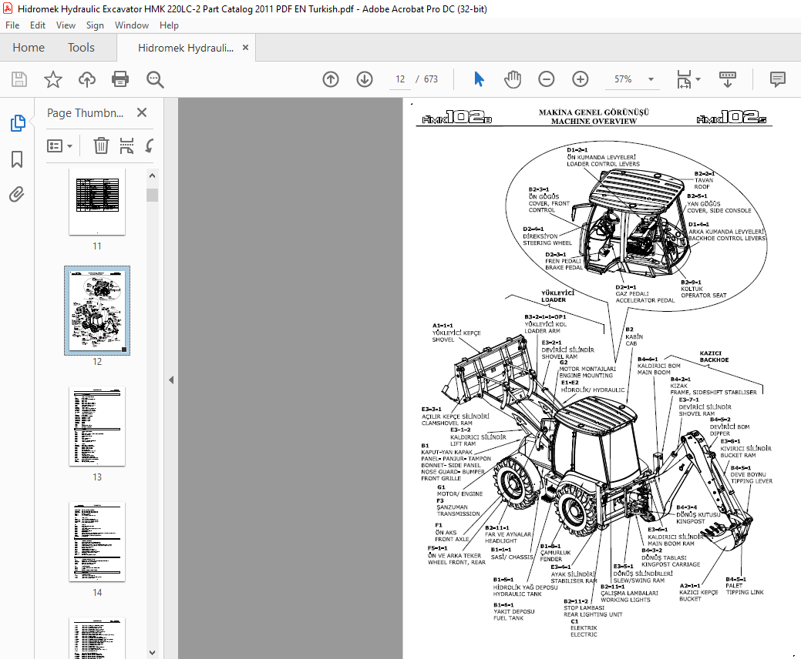Open the find text search tool
This screenshot has height=659, width=801.
coord(155,79)
